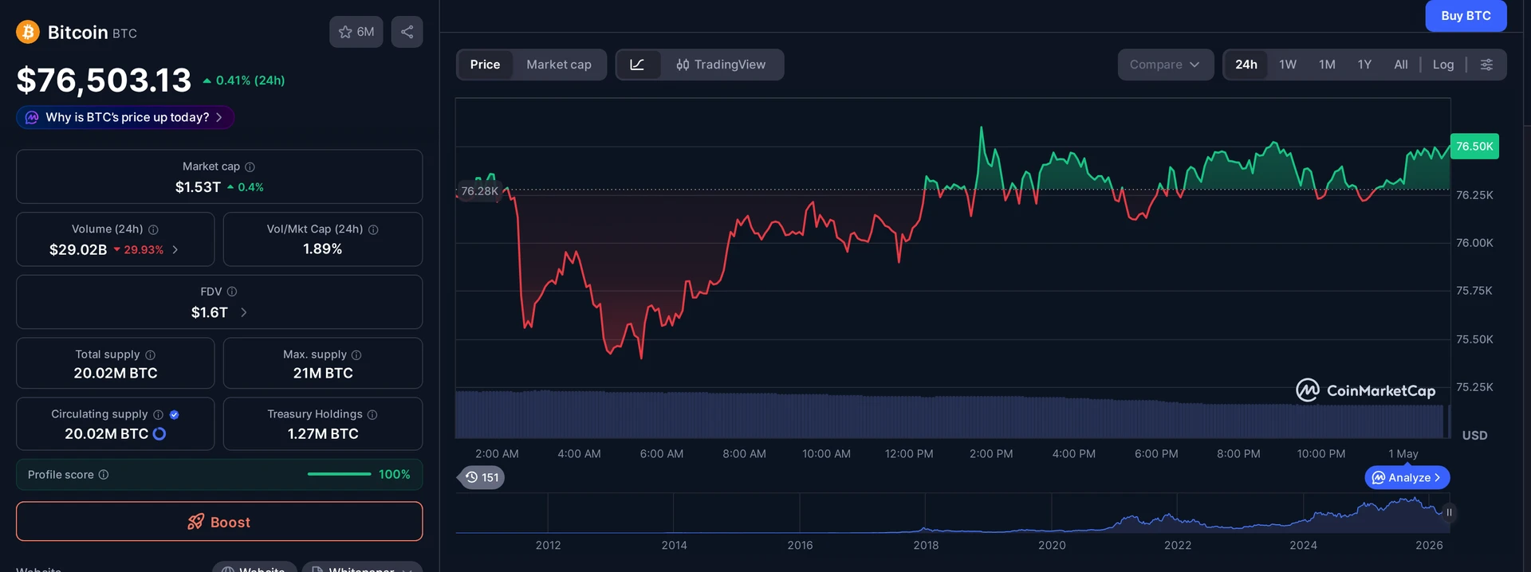Image resolution: width=1531 pixels, height=572 pixels.
Task: Add Bitcoin to watchlist with star button
Action: [x=356, y=32]
